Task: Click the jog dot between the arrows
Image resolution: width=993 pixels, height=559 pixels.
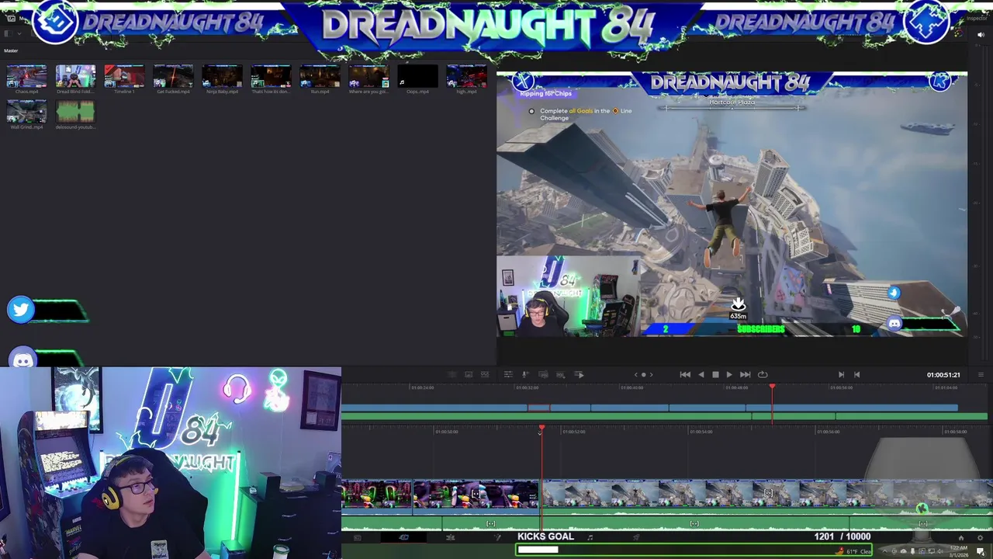Action: [643, 374]
